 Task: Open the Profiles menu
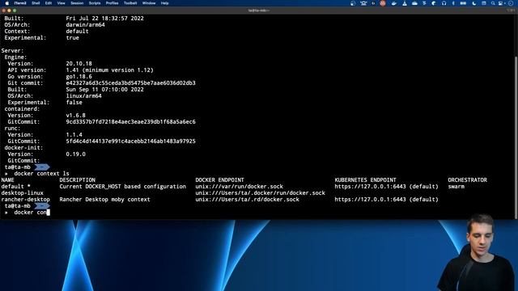click(x=112, y=3)
